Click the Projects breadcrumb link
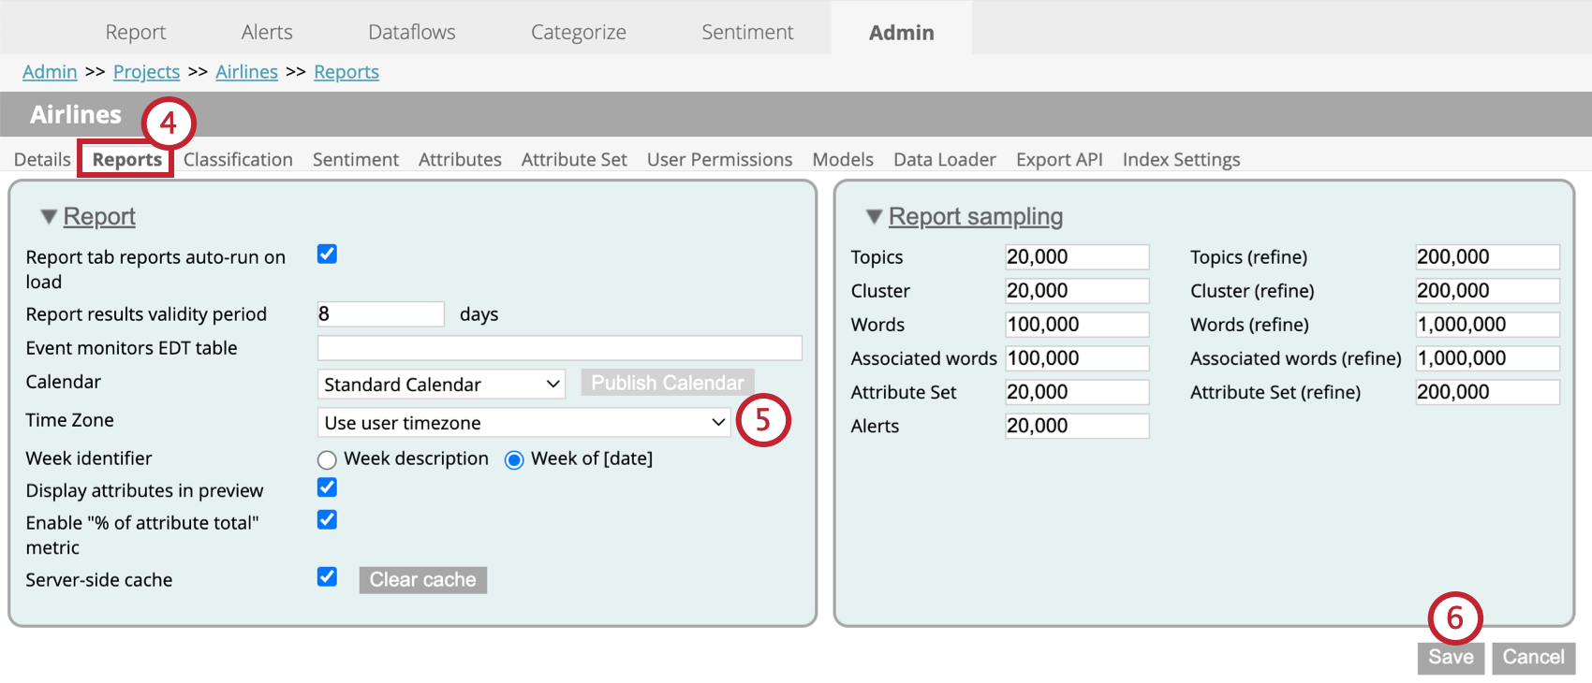 coord(146,72)
